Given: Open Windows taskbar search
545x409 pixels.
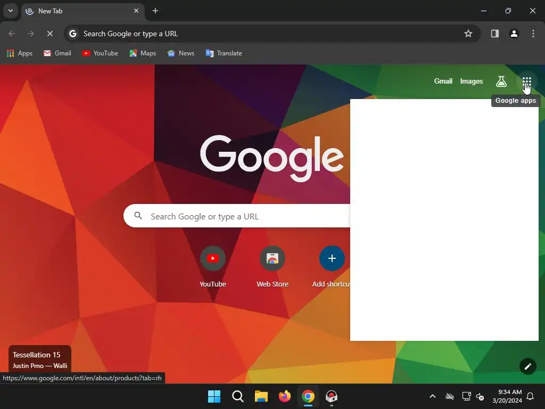Looking at the screenshot, I should [x=238, y=396].
